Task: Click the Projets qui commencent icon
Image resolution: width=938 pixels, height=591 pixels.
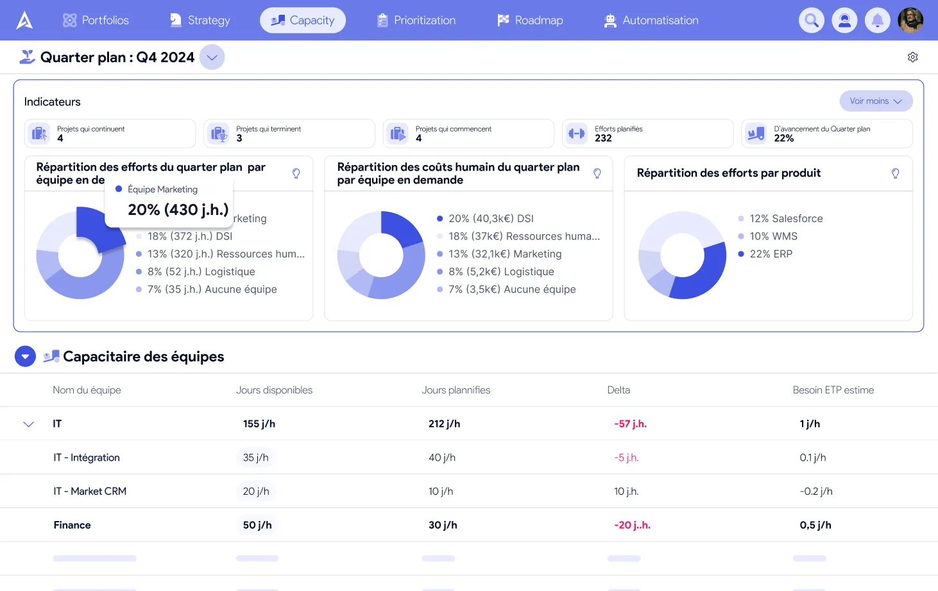Action: point(398,133)
